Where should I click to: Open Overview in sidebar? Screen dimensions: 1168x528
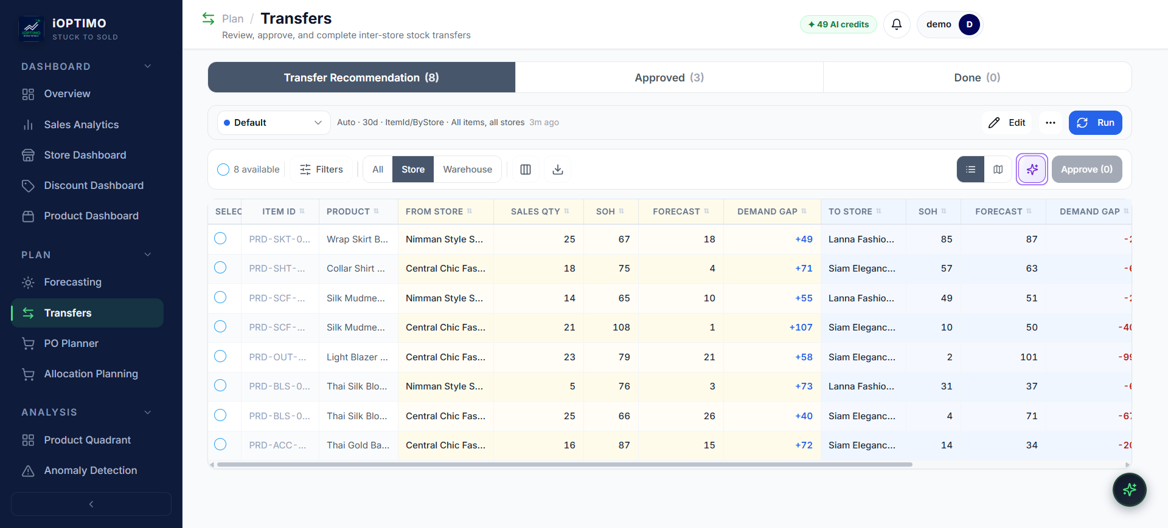pos(87,94)
